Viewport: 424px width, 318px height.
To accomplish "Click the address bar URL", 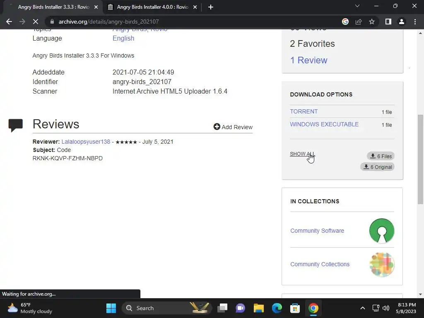I will click(109, 22).
